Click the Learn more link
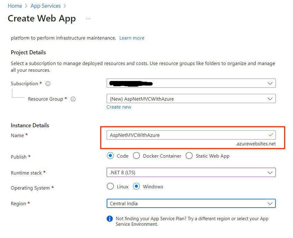The height and width of the screenshot is (238, 293). (132, 38)
